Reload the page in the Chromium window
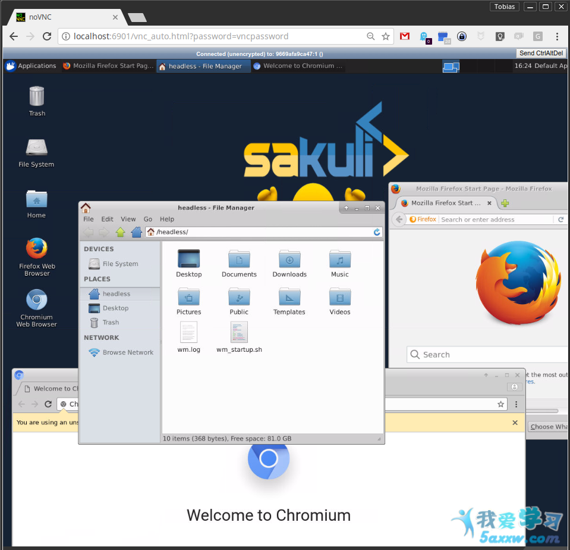The width and height of the screenshot is (570, 550). (x=48, y=404)
